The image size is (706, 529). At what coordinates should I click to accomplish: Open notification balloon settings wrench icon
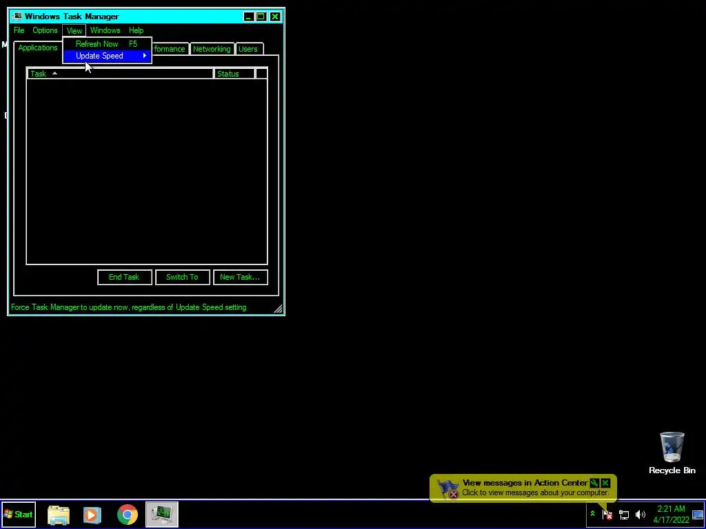point(594,483)
